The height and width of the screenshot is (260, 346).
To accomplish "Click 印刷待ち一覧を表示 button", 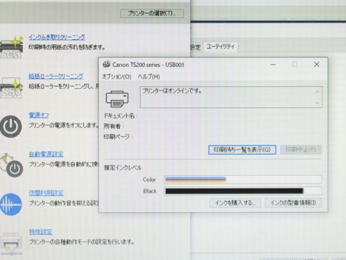I will pyautogui.click(x=242, y=150).
